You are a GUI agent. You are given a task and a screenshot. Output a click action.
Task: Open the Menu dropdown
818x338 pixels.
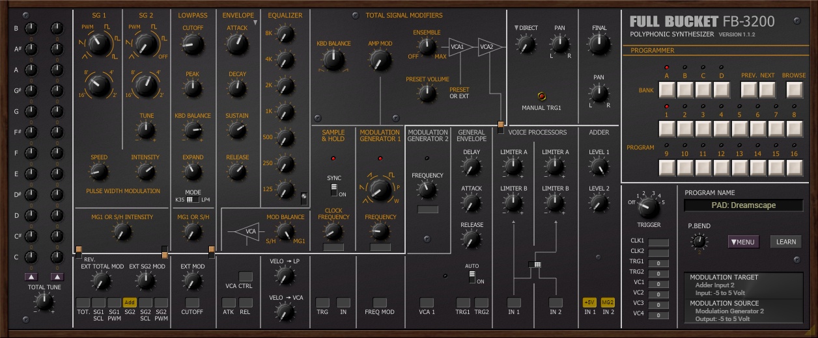pos(743,242)
